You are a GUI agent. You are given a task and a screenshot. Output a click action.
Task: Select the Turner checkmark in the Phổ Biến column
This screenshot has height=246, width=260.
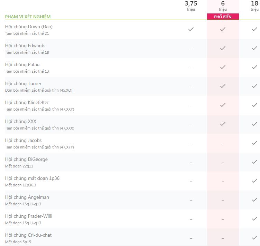[x=223, y=86]
